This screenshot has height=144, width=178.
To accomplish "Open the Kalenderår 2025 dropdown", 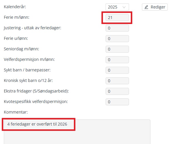I will pyautogui.click(x=117, y=7).
